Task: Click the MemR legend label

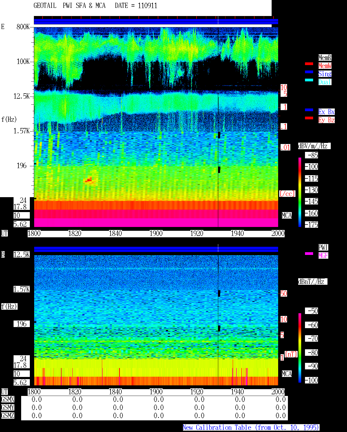Action: (325, 57)
